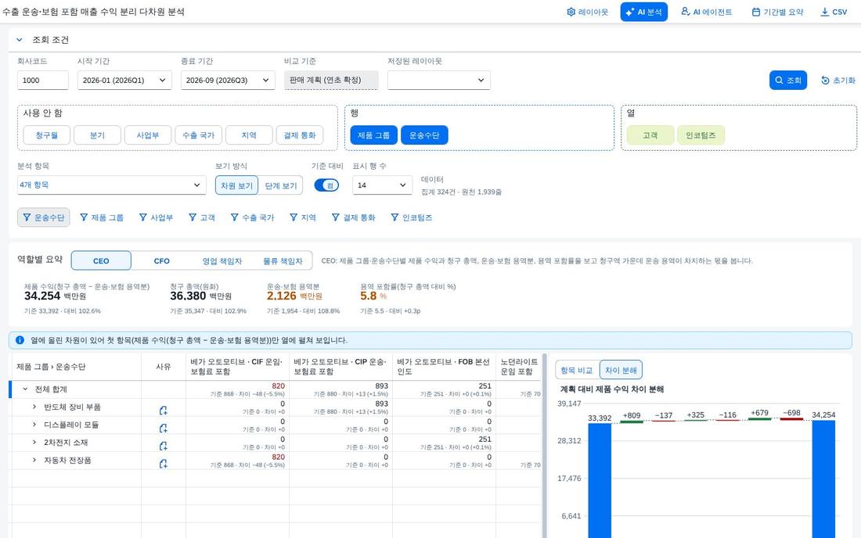Image resolution: width=861 pixels, height=538 pixels.
Task: Click 사유 icon for 반도체 장비 부품
Action: tap(163, 411)
